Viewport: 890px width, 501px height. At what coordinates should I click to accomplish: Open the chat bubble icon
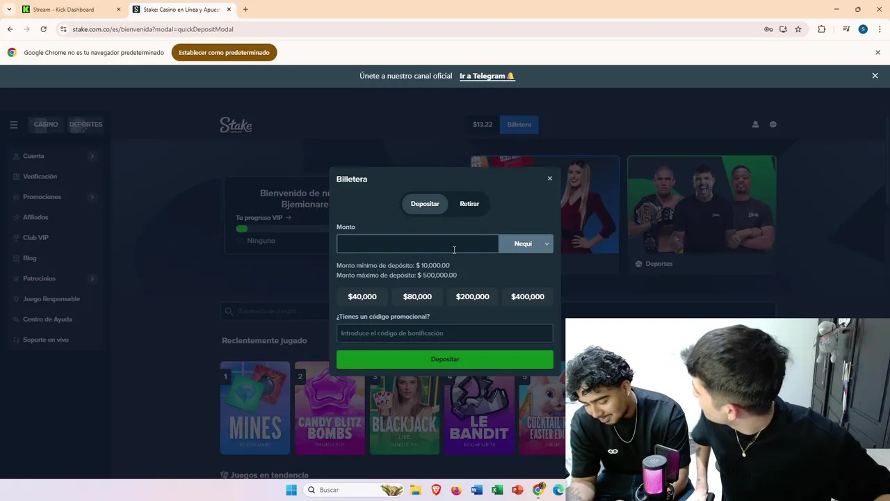[772, 125]
